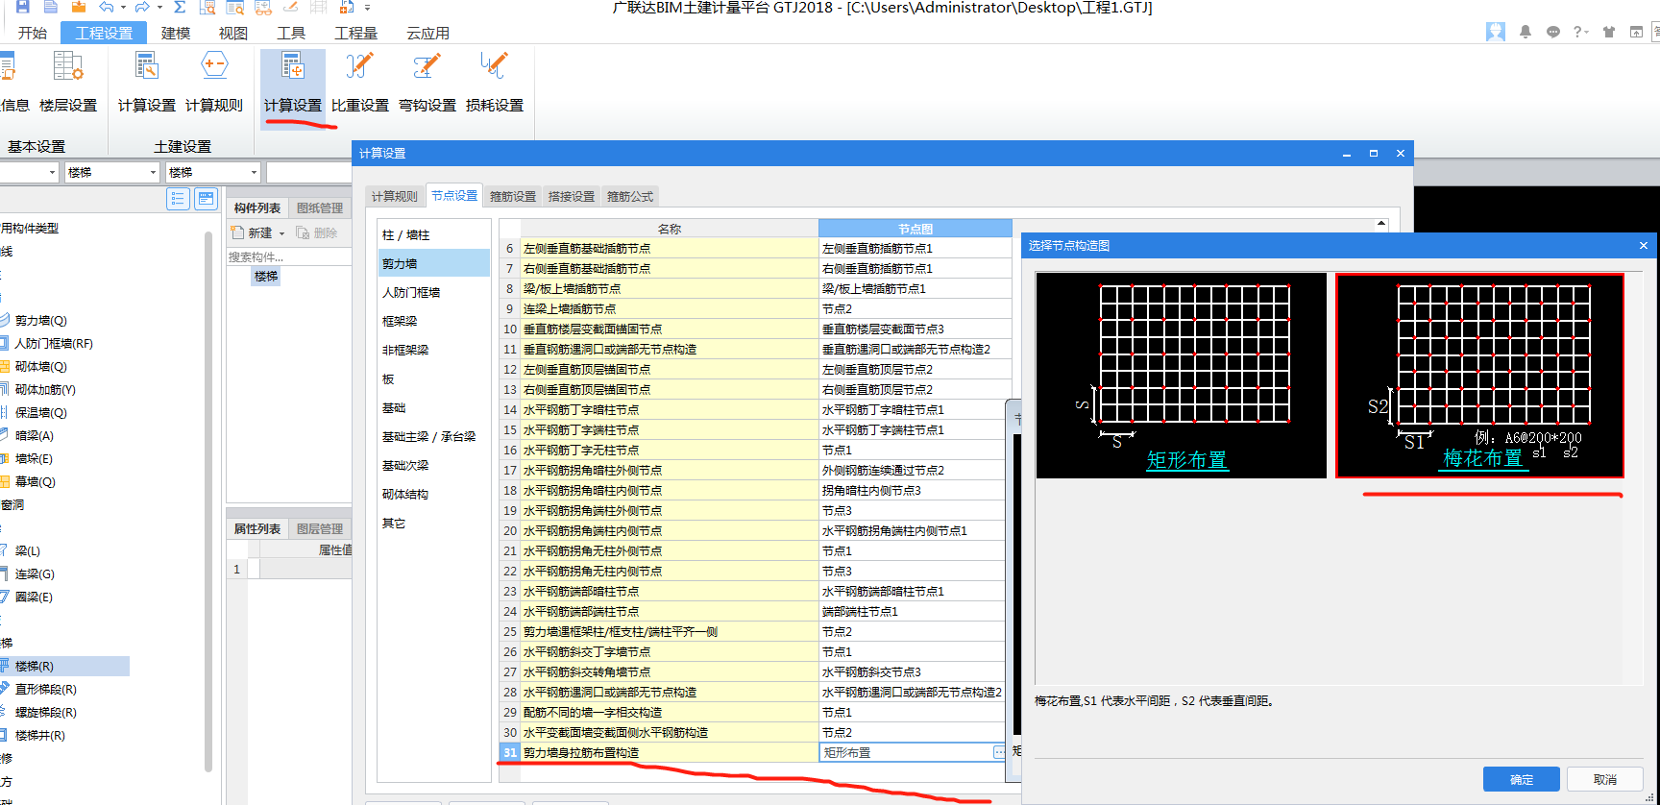This screenshot has width=1660, height=805.
Task: Click the skin shirt icon
Action: pos(1609,32)
